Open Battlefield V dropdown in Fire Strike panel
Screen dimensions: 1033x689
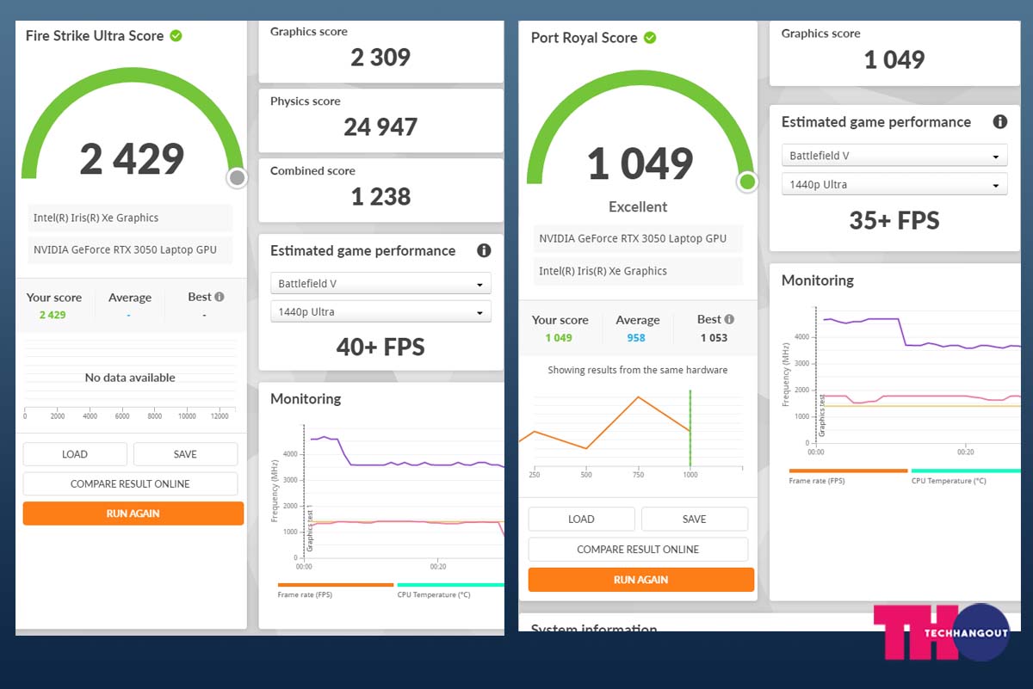click(x=380, y=283)
